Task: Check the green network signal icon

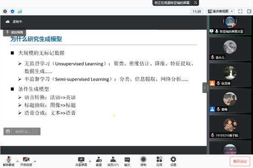Action: coord(20,11)
